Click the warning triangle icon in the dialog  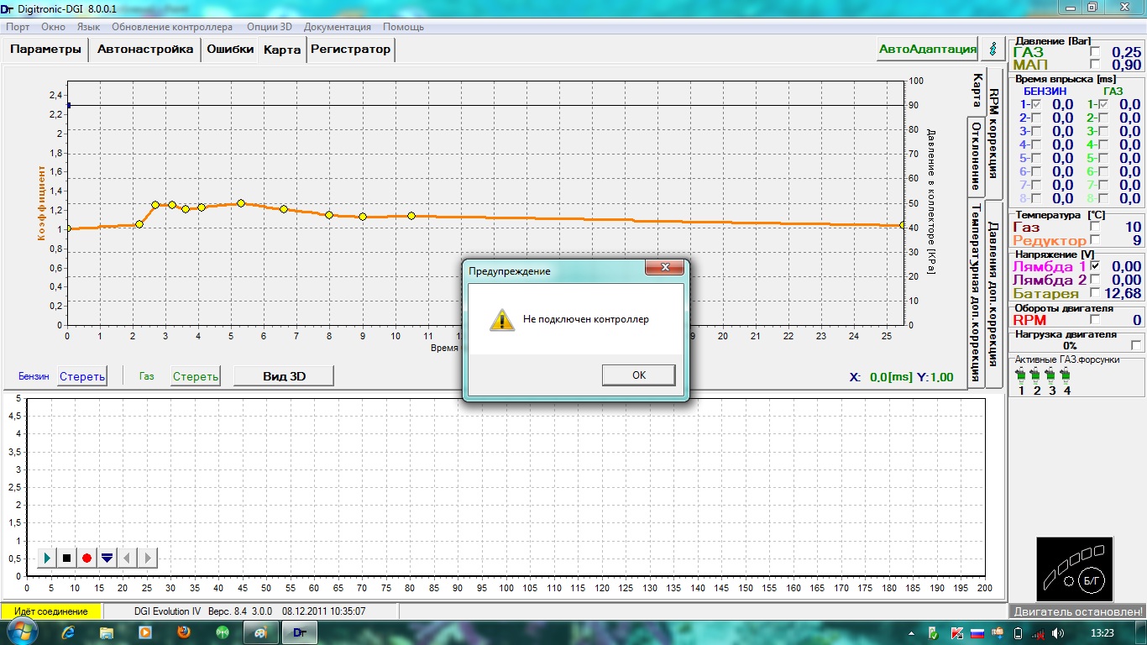pos(502,319)
